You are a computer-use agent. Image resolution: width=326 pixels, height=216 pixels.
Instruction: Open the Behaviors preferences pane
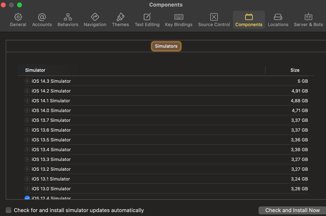[68, 20]
